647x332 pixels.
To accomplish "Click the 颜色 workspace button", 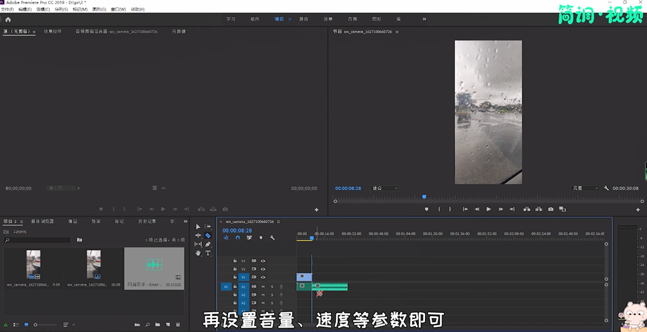I will pos(303,19).
